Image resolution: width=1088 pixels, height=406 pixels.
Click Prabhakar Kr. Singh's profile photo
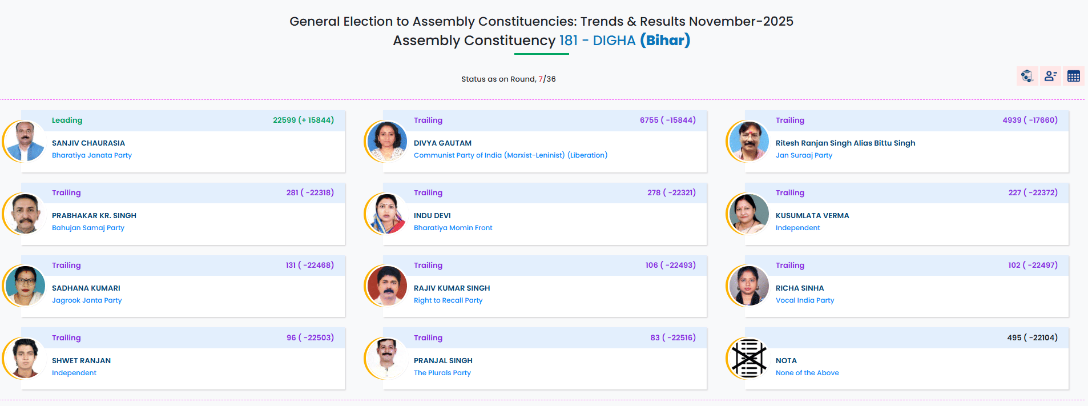(x=25, y=214)
